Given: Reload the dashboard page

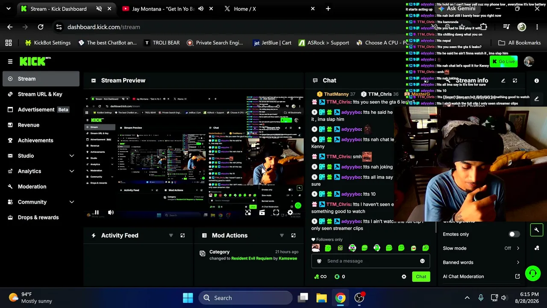Looking at the screenshot, I should tap(41, 27).
